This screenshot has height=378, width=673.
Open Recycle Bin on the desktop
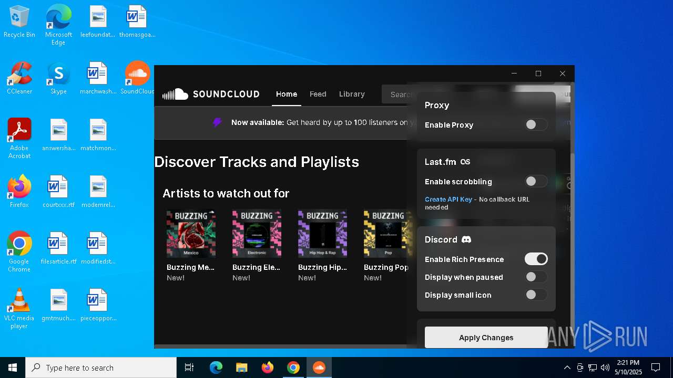click(x=19, y=22)
